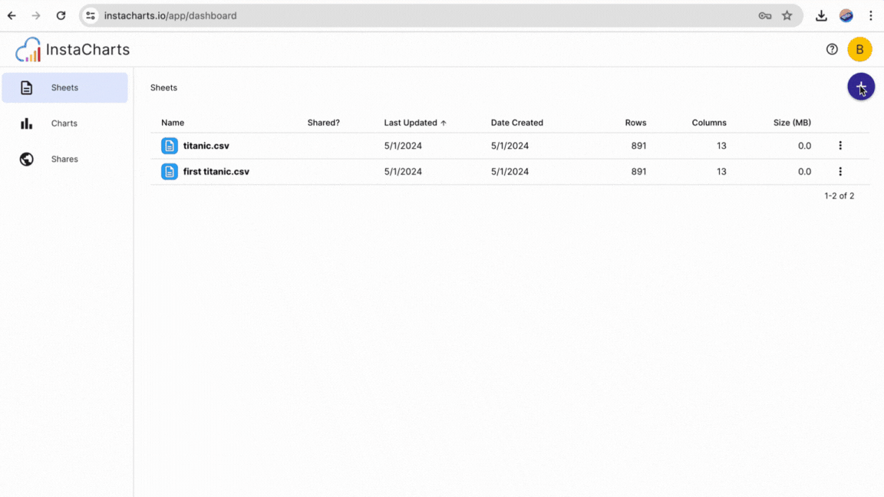Screen dimensions: 884x497
Task: Click the Shares globe icon
Action: click(27, 159)
